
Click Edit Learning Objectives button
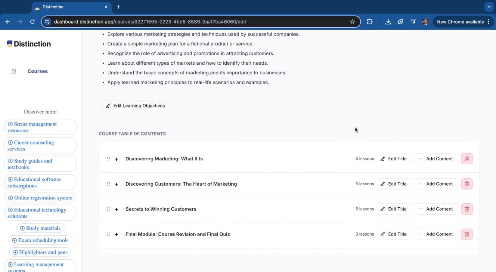pos(136,106)
